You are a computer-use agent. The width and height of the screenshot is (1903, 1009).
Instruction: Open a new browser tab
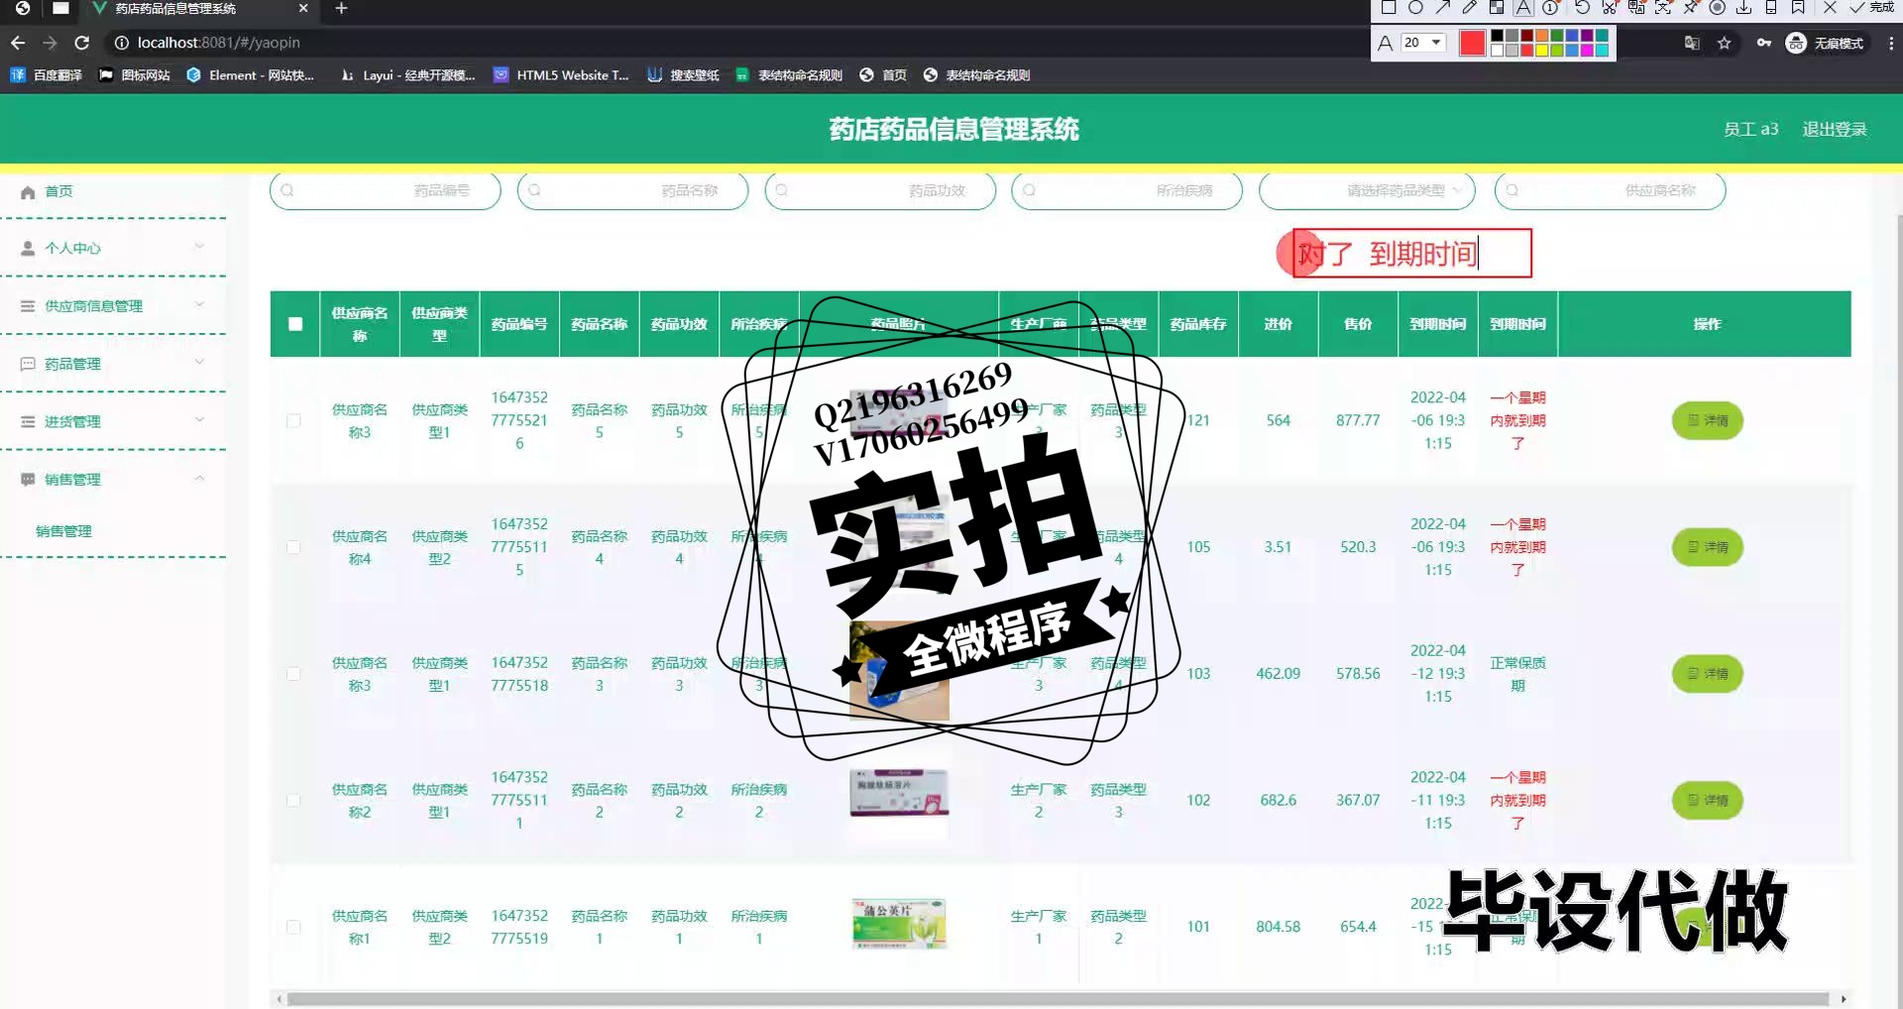point(341,9)
